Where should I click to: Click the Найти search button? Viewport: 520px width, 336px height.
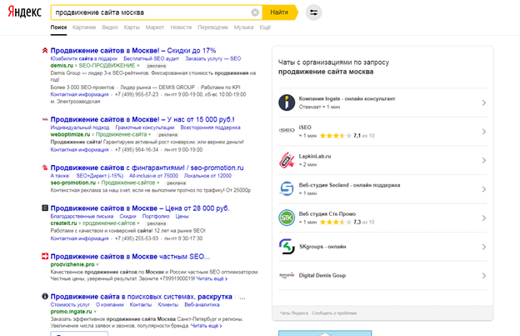click(280, 13)
